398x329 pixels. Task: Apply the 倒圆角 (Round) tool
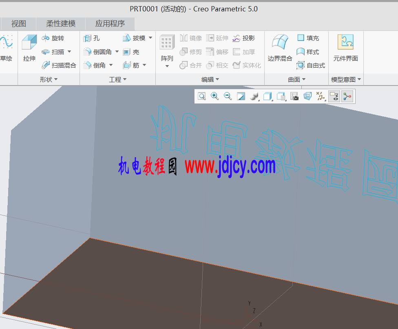(x=98, y=52)
